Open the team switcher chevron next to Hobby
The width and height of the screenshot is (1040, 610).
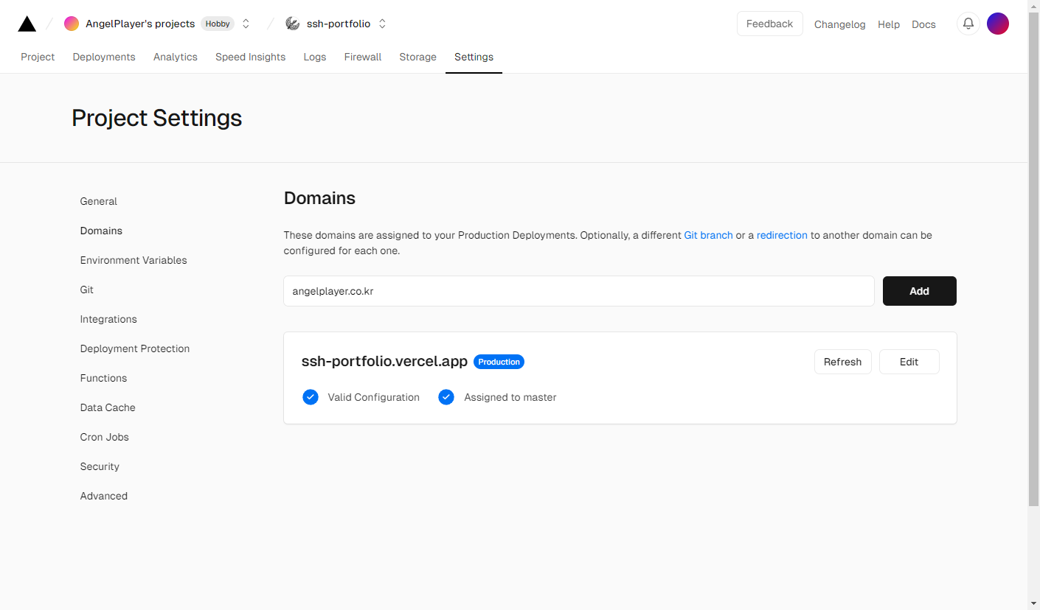click(246, 24)
